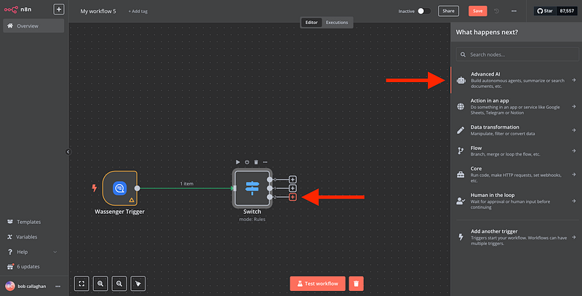Select the Switch node on canvas
582x296 pixels.
coord(252,188)
